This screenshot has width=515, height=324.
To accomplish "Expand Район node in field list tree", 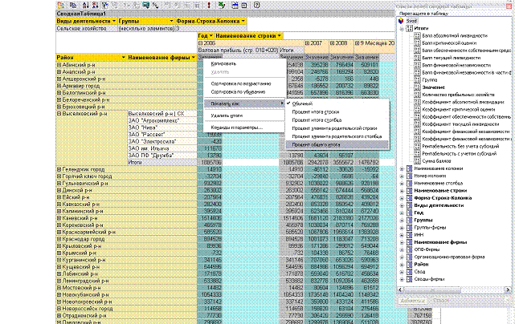I will (402, 265).
